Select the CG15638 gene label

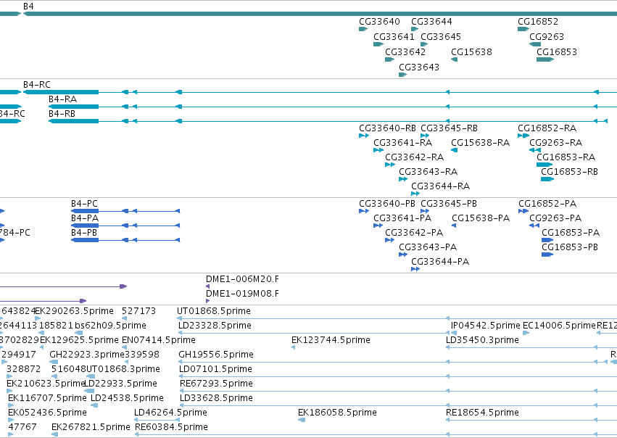tap(471, 52)
